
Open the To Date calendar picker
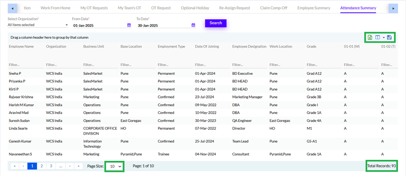[193, 25]
